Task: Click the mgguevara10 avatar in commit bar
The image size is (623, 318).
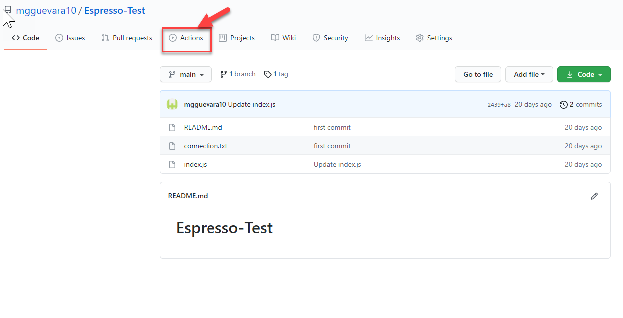Action: 172,105
